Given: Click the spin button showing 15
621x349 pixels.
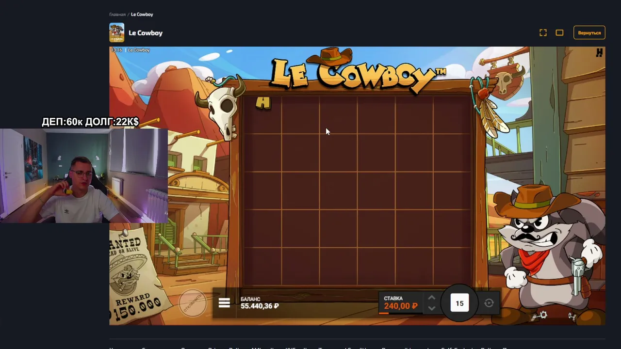Looking at the screenshot, I should click(x=459, y=303).
